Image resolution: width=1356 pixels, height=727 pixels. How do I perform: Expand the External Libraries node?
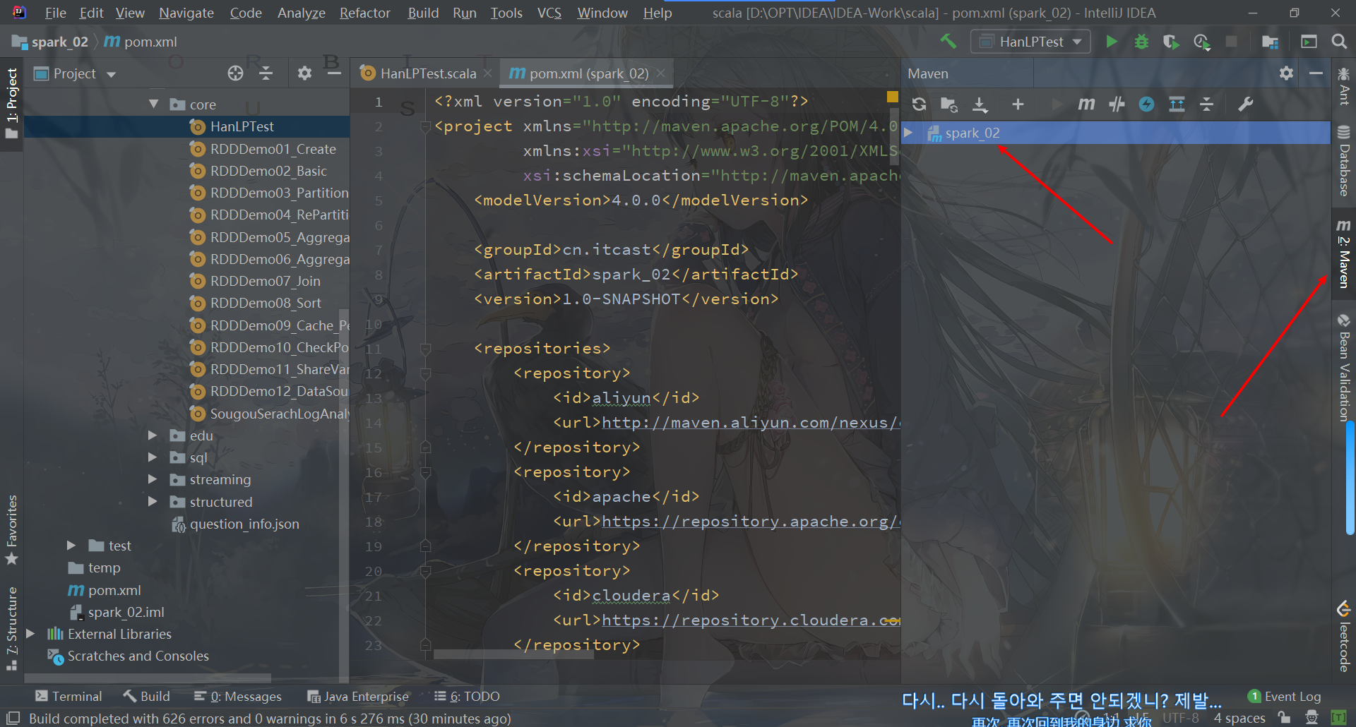[30, 634]
